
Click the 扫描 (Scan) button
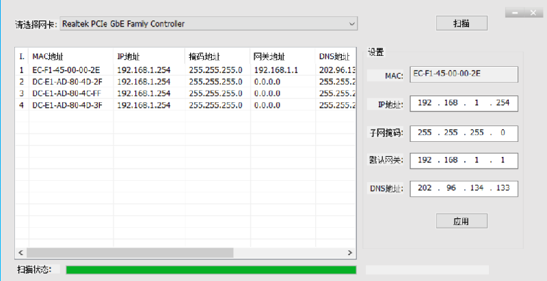(x=462, y=23)
